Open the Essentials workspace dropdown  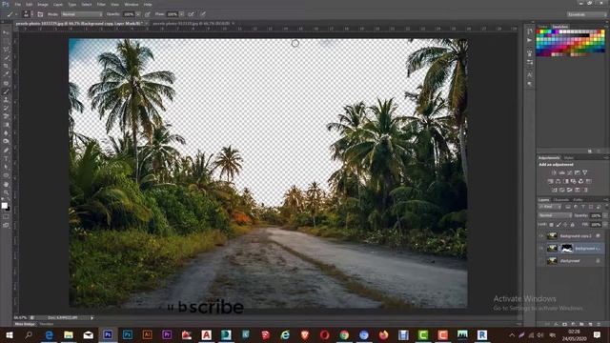587,14
